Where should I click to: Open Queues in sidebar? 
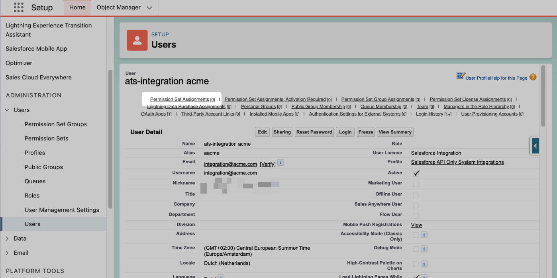coord(35,181)
